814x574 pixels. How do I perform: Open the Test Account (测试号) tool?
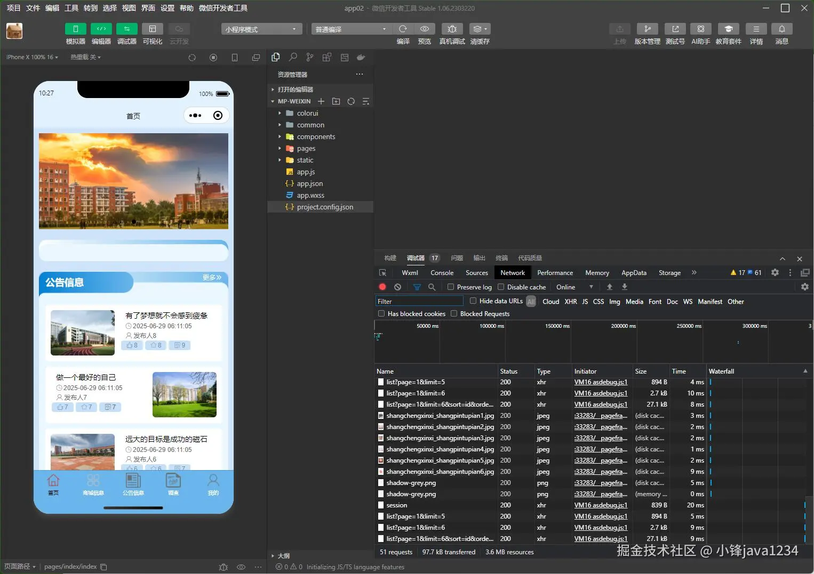click(675, 29)
